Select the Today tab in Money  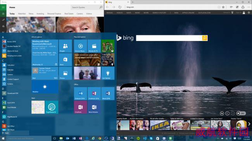coord(12,14)
